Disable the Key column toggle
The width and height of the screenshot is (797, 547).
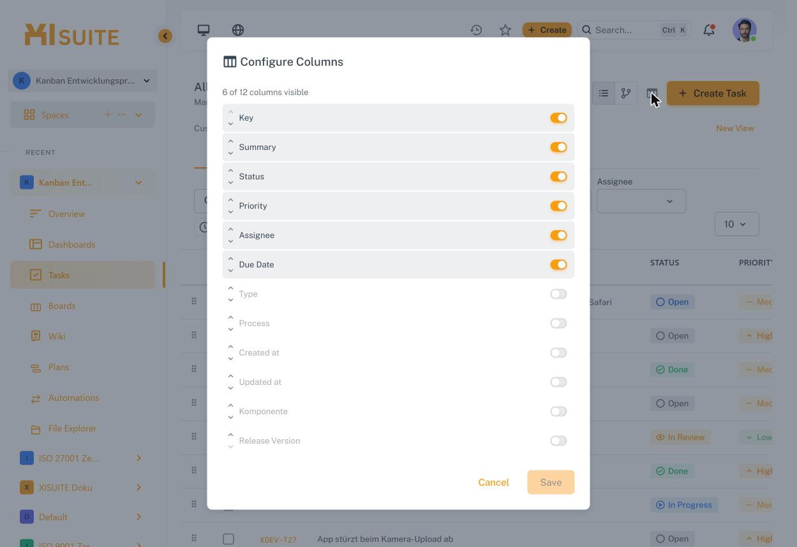(558, 118)
